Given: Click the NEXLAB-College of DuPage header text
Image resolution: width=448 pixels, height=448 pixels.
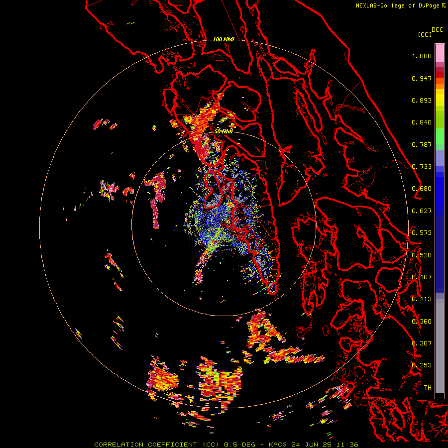Looking at the screenshot, I should [x=398, y=5].
